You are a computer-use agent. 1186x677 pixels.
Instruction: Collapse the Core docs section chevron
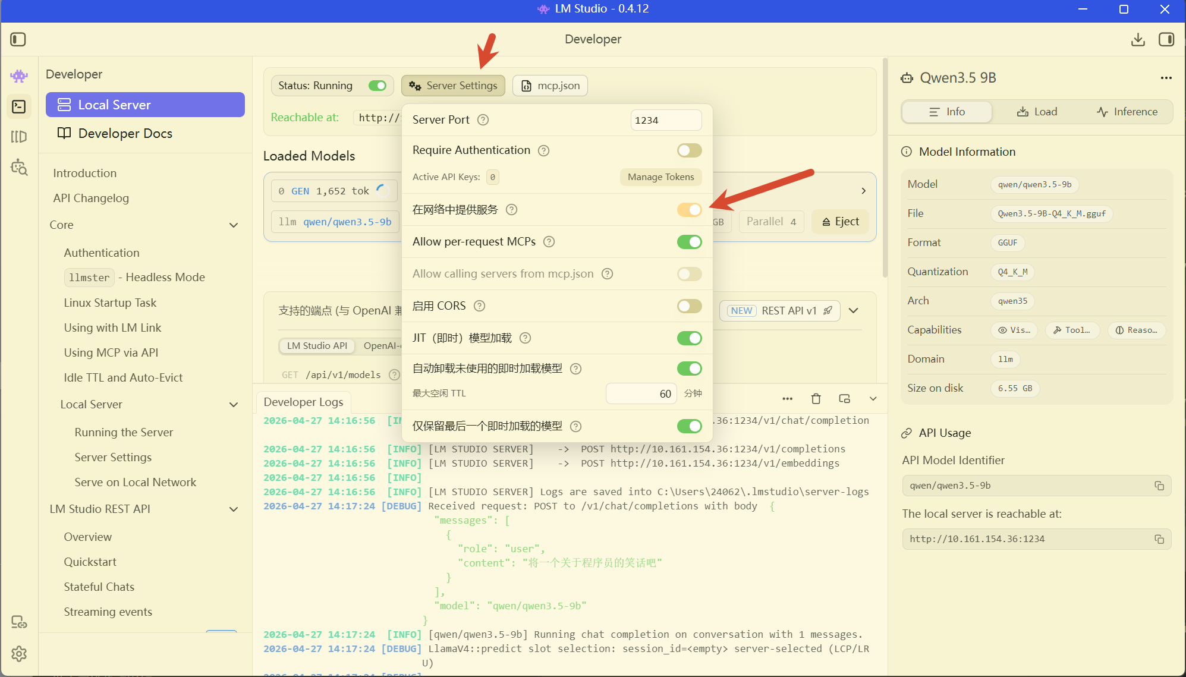point(234,225)
